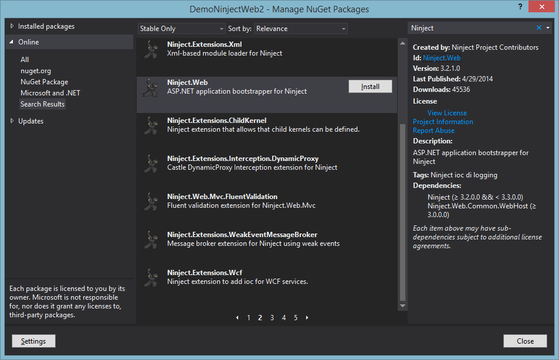This screenshot has height=360, width=559.
Task: Go to results page 1
Action: (x=249, y=318)
